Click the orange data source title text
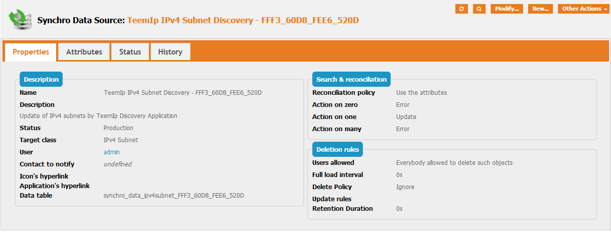The image size is (611, 236). [x=243, y=21]
